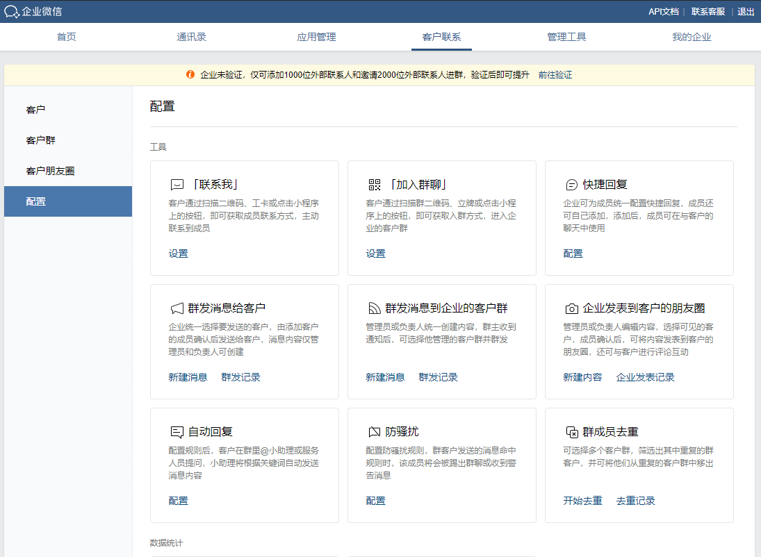Click the 联系我 chat bubble icon
Image resolution: width=761 pixels, height=557 pixels.
177,185
